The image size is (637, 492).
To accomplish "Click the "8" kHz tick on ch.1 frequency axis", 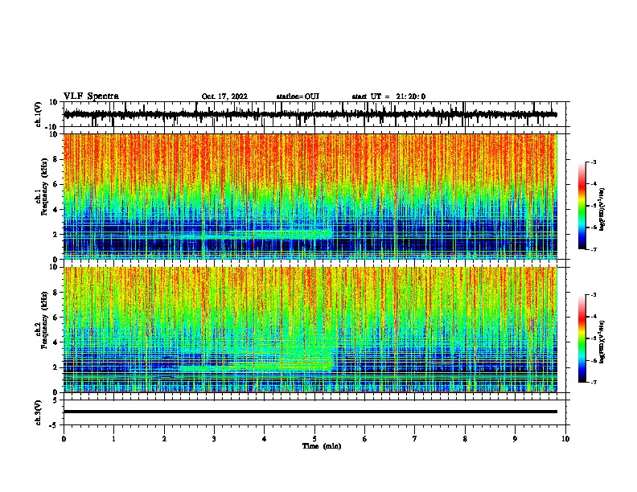I will 55,159.
